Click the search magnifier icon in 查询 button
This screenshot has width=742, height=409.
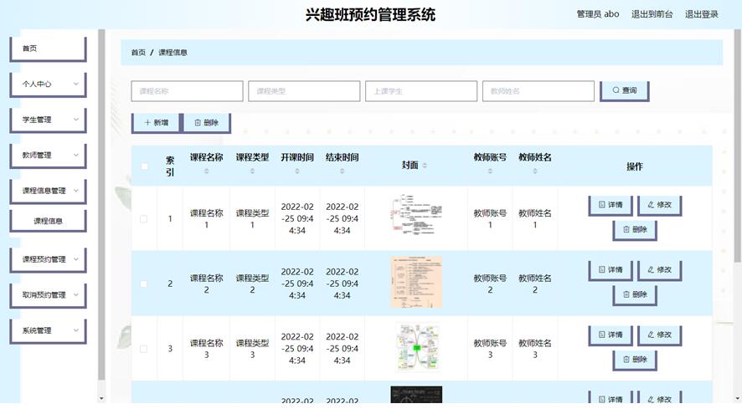coord(616,89)
